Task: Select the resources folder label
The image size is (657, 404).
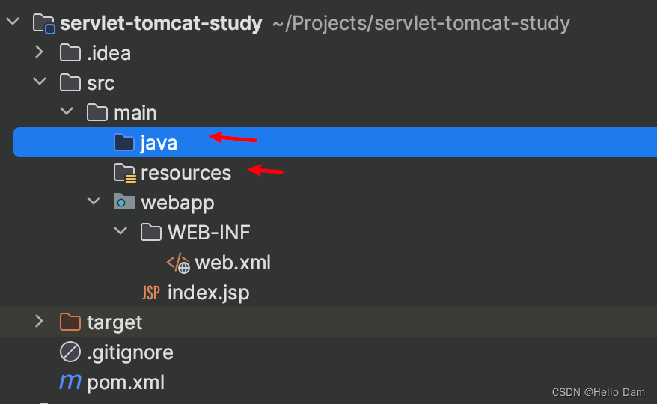Action: [186, 173]
